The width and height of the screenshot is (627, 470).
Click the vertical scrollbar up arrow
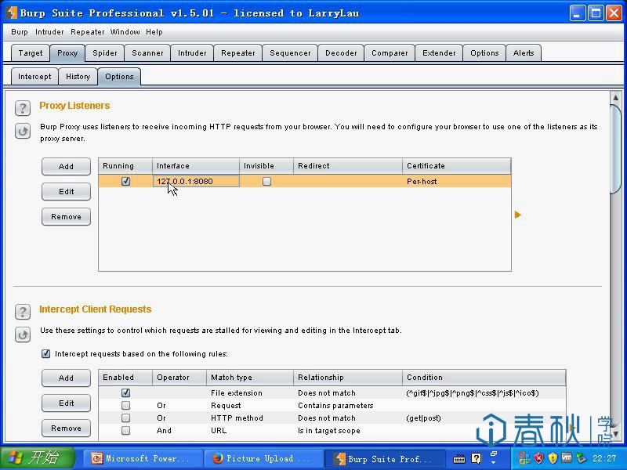(616, 97)
